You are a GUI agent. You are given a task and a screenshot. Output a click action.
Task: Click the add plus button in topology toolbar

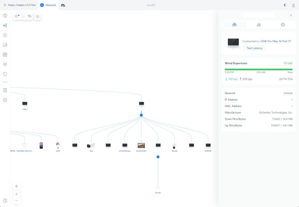37,17
